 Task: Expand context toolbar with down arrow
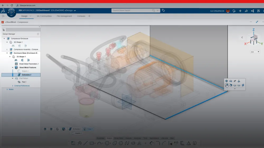(x=235, y=89)
